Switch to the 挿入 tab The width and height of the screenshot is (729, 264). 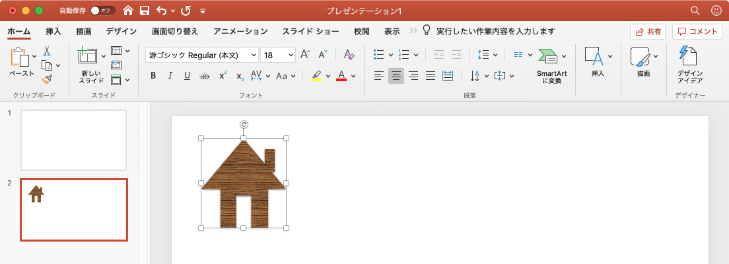tap(53, 31)
